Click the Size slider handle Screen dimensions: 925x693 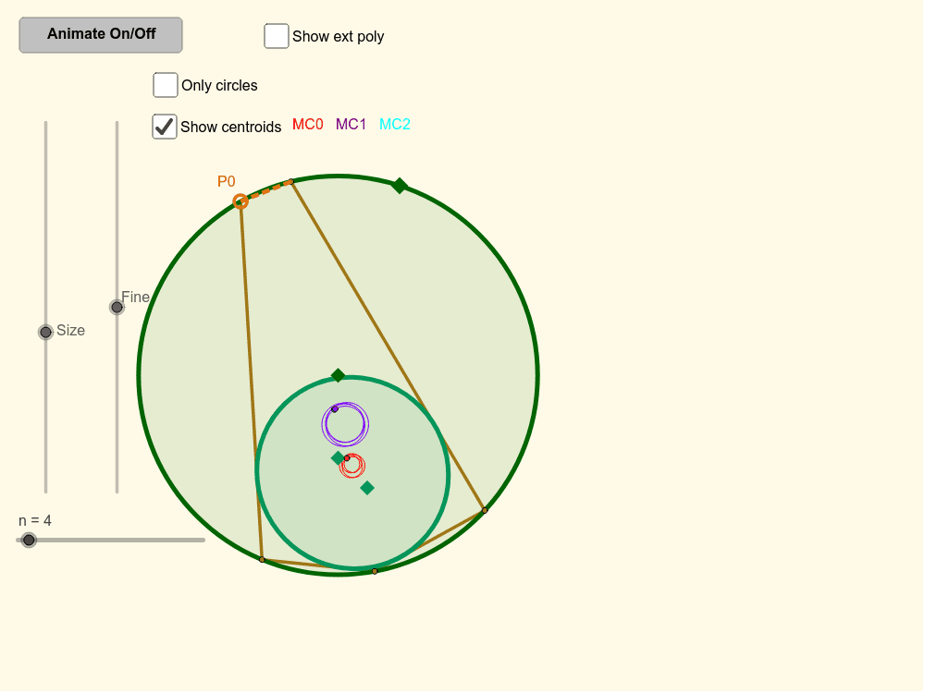tap(45, 333)
